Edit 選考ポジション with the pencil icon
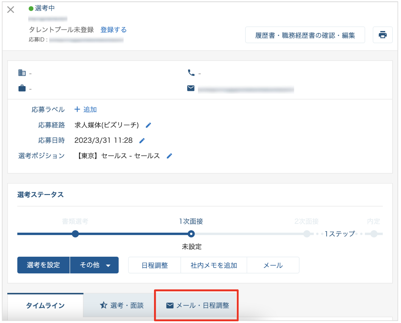The height and width of the screenshot is (323, 401). click(x=170, y=156)
